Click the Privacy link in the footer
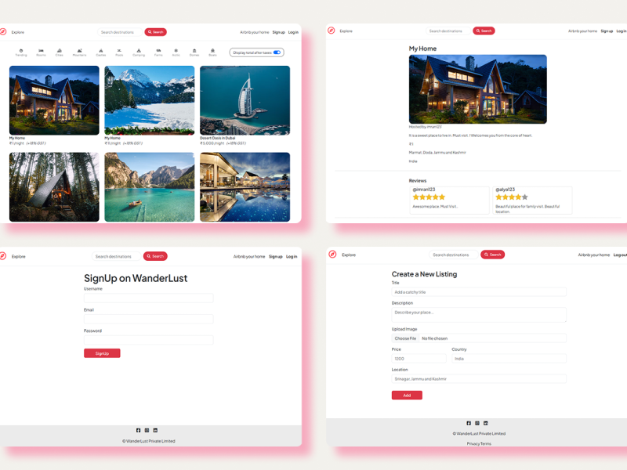Image resolution: width=627 pixels, height=470 pixels. 473,443
